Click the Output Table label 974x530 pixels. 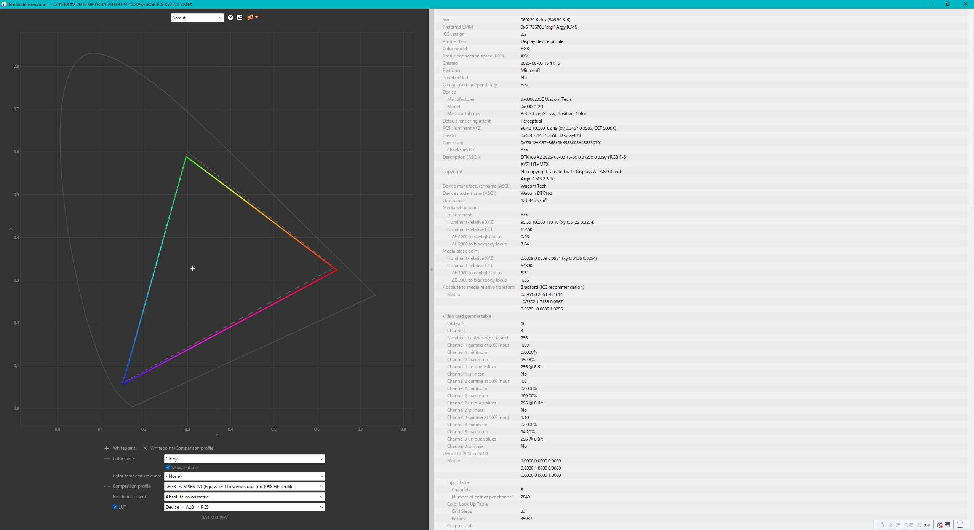click(x=460, y=526)
